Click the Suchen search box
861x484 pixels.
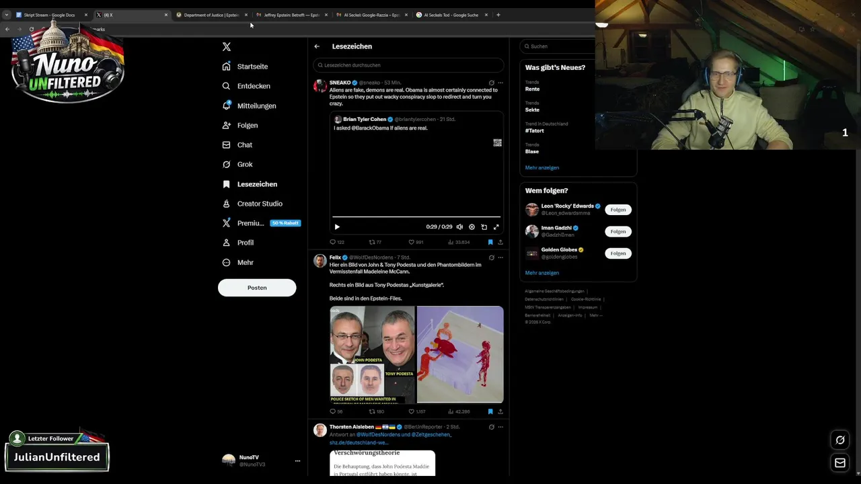click(x=558, y=46)
